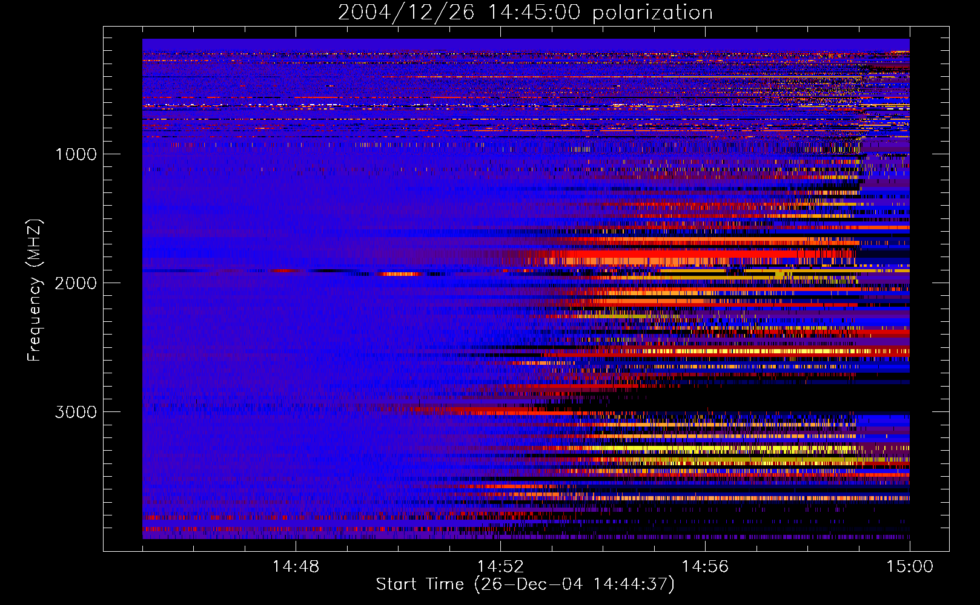Click the 15:00 time tick label
Viewport: 980px width, 605px height.
pos(910,567)
